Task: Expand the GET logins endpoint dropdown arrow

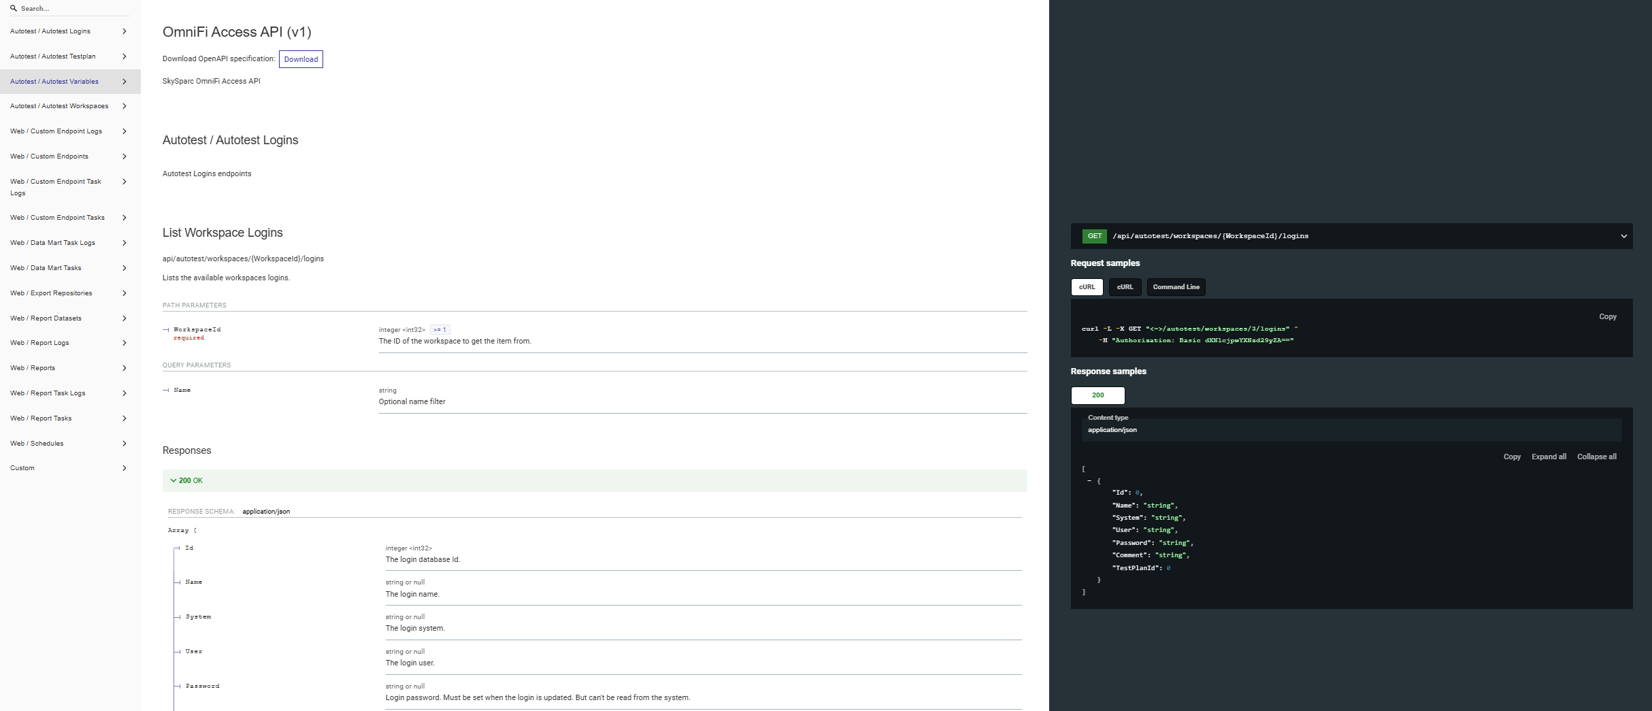Action: coord(1623,236)
